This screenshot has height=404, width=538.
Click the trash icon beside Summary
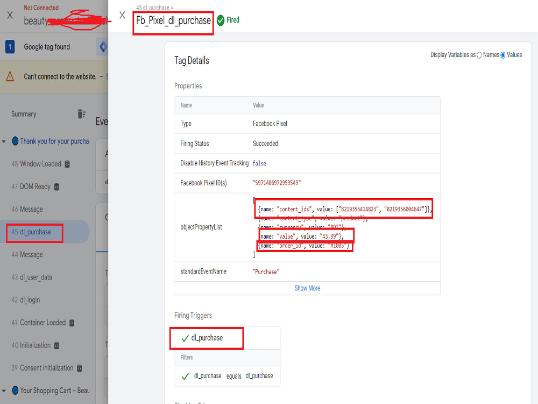[x=81, y=114]
